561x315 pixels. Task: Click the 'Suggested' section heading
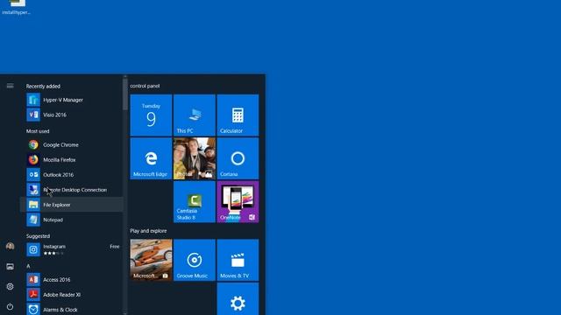click(x=38, y=236)
